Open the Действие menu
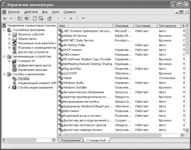Image resolution: width=191 pixels, height=150 pixels. [x=31, y=12]
